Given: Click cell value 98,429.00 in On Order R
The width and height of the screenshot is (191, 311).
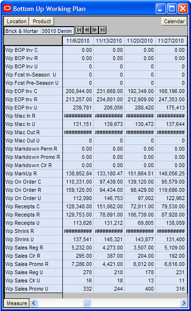Looking at the screenshot, I should pos(140,190).
